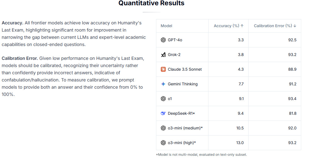Select the DeepSeek-R1 model name
This screenshot has height=161, width=309.
pos(181,113)
